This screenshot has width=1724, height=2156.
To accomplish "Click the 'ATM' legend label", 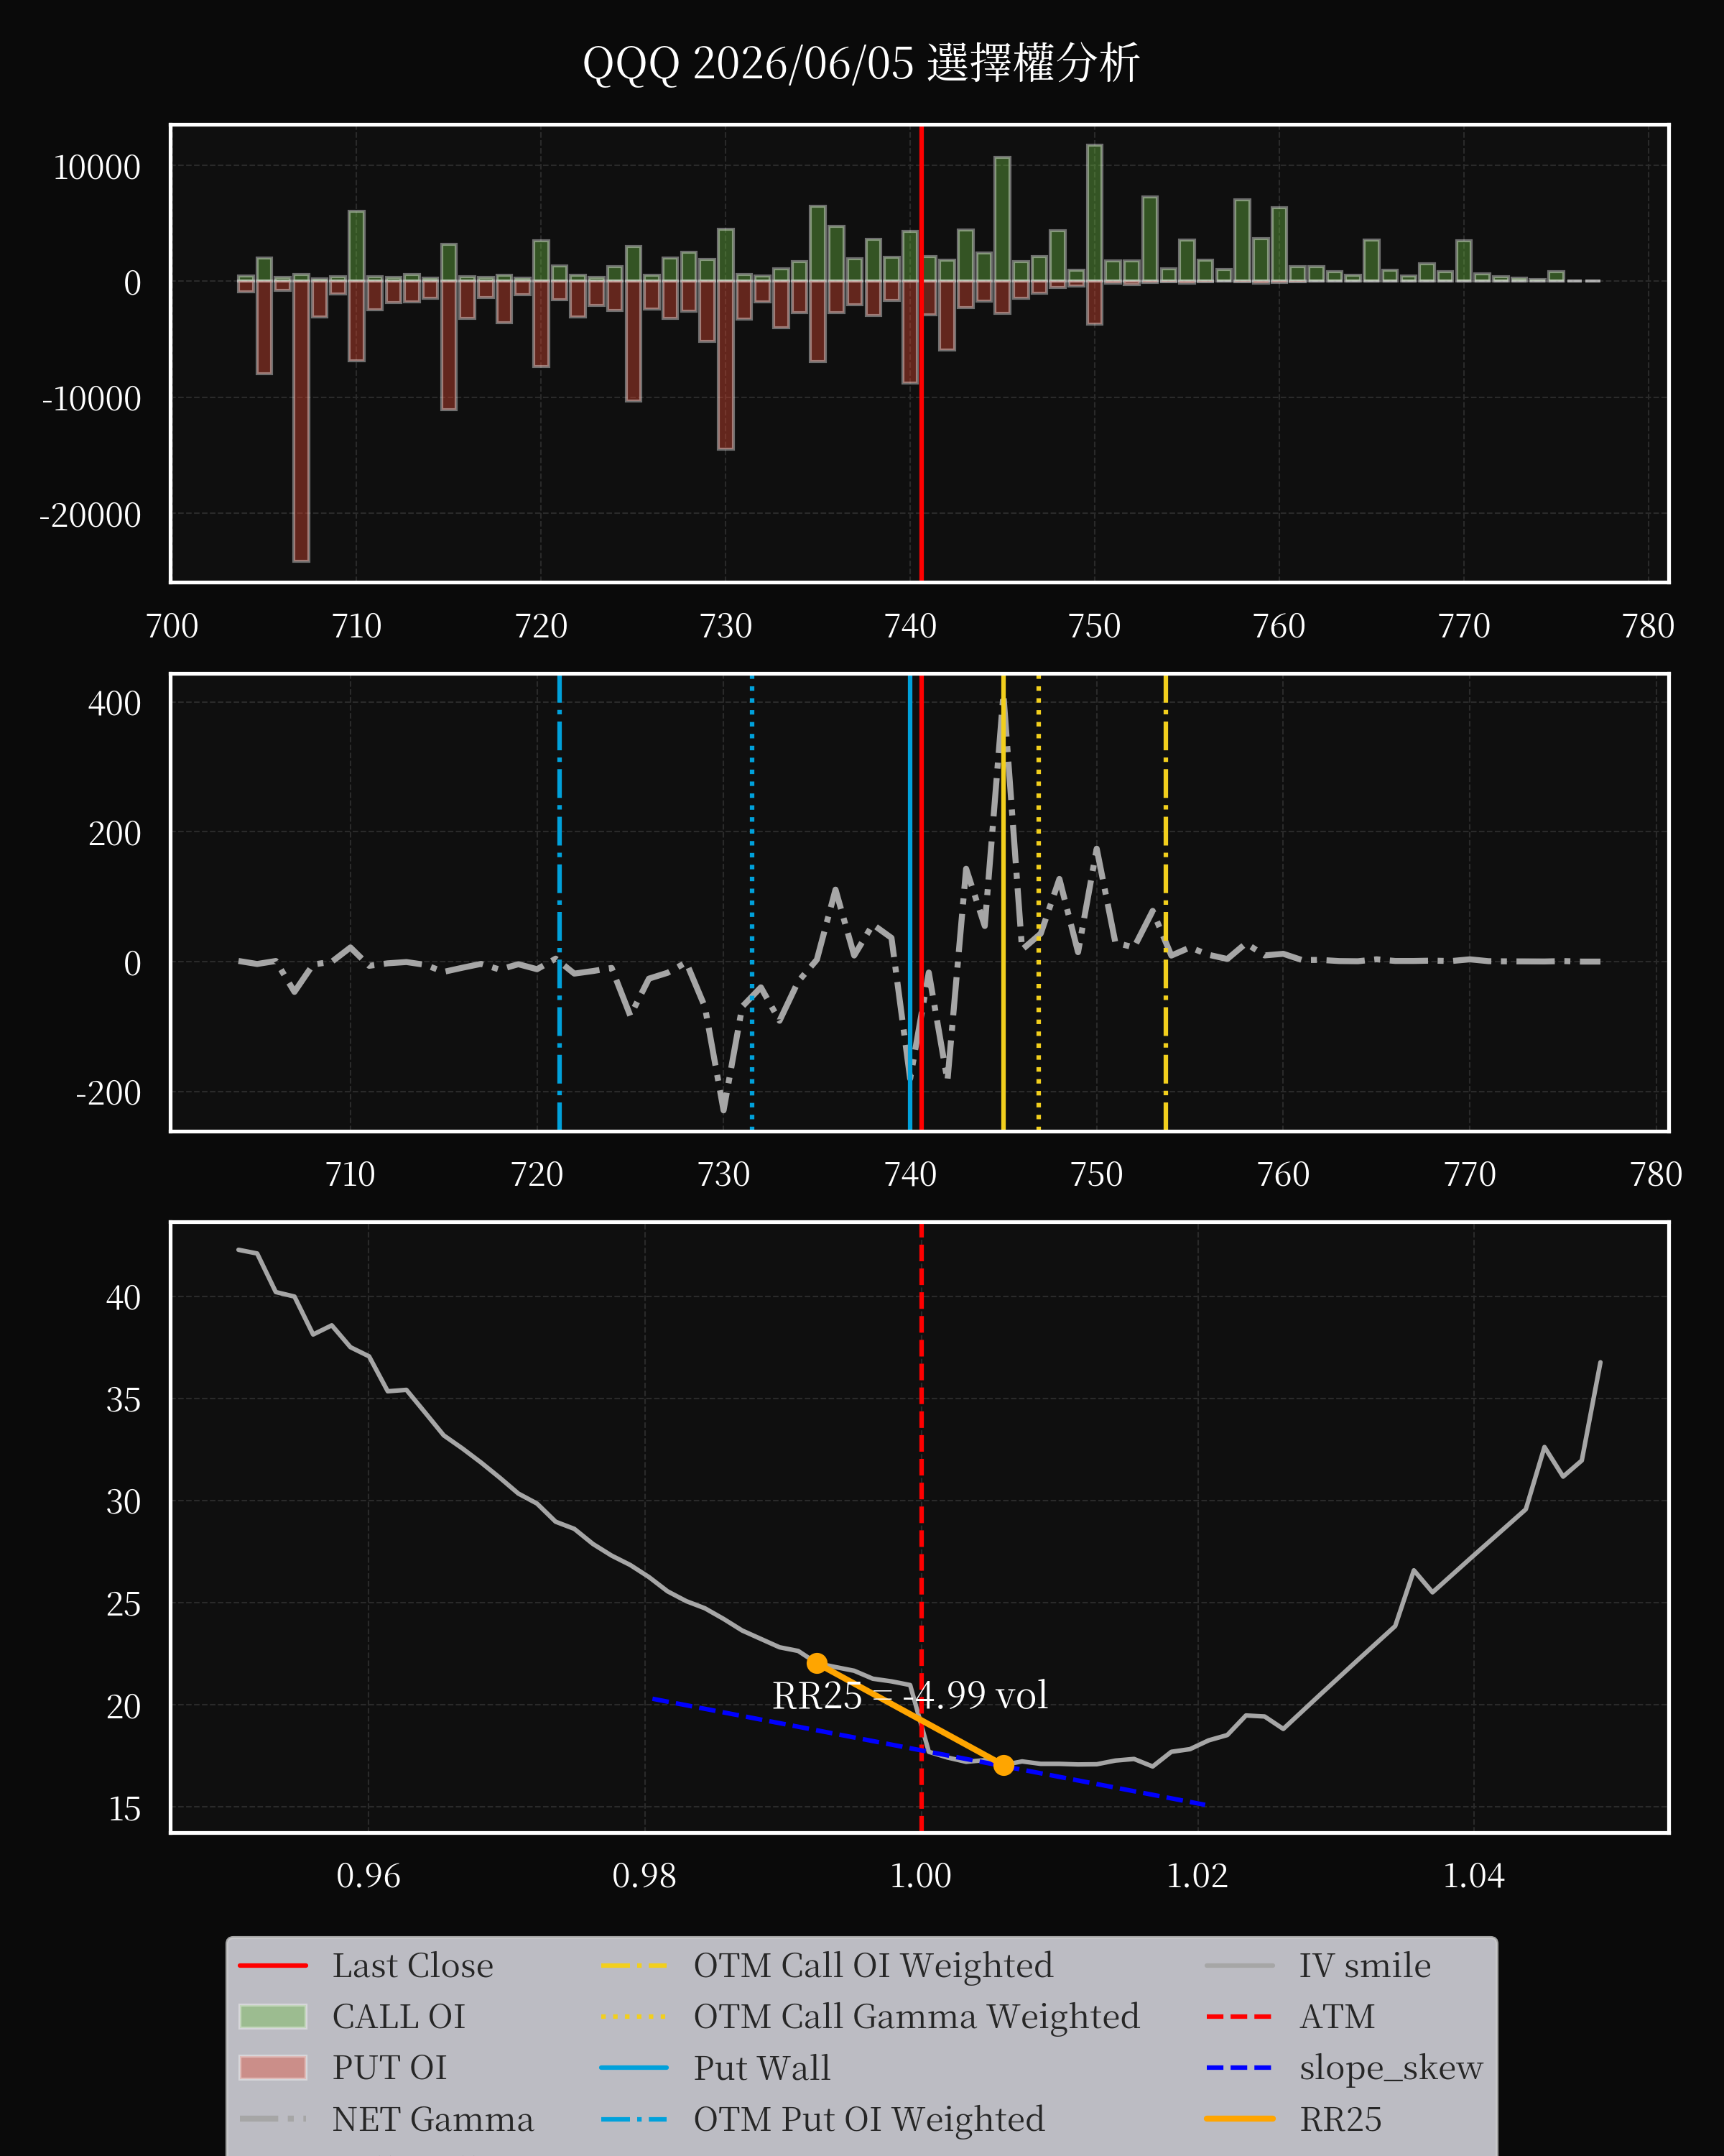I will click(x=1336, y=2017).
